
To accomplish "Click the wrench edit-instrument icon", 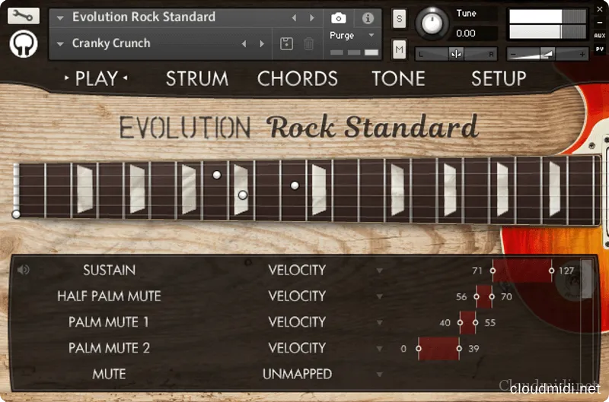I will 23,16.
